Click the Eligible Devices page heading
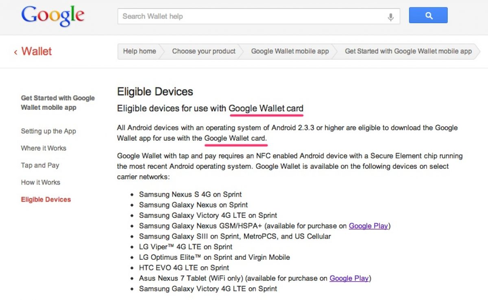This screenshot has width=488, height=300. point(155,91)
